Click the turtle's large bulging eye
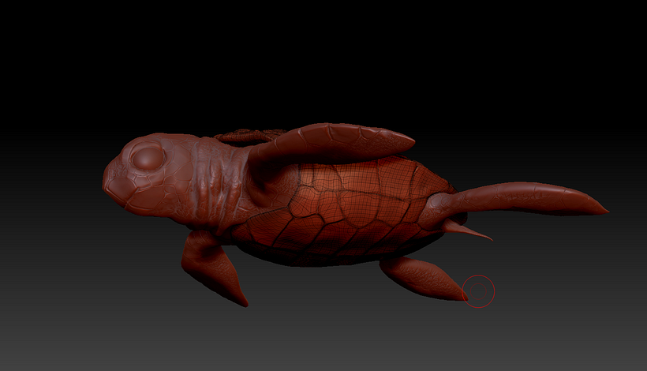 click(148, 159)
